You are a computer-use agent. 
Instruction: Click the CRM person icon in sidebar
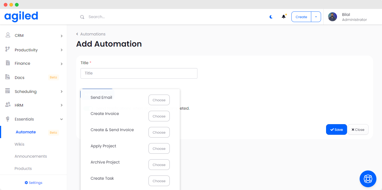pyautogui.click(x=8, y=35)
